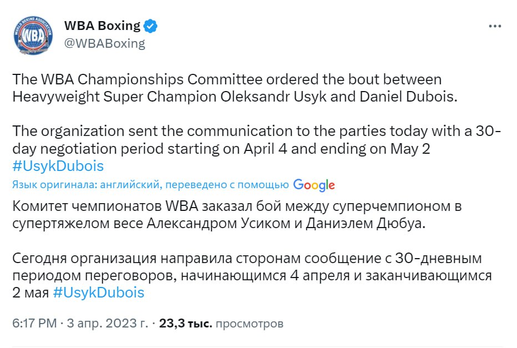Click the Язык оригинала translation notice text
The image size is (517, 348).
tap(150, 185)
